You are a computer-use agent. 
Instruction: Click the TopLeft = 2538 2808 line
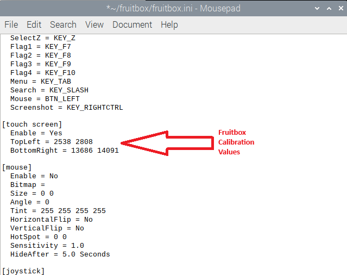point(52,142)
